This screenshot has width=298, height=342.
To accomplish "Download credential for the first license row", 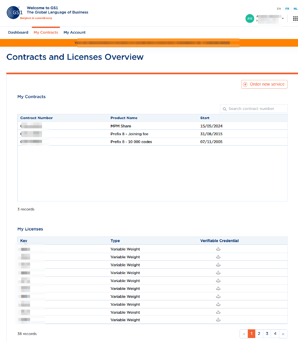I will pyautogui.click(x=218, y=249).
